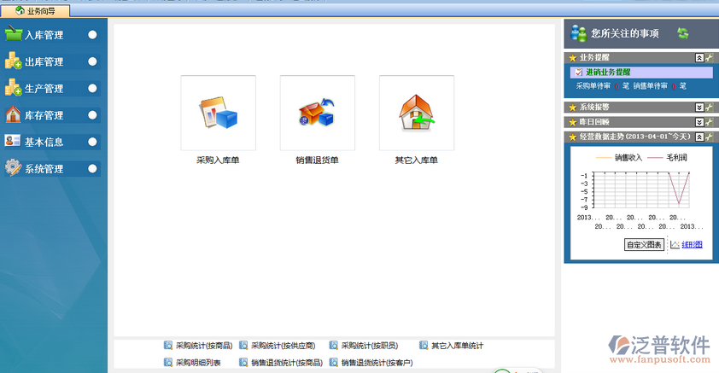The width and height of the screenshot is (719, 373).
Task: Click the report icon for 其它入库单统计
Action: click(424, 345)
